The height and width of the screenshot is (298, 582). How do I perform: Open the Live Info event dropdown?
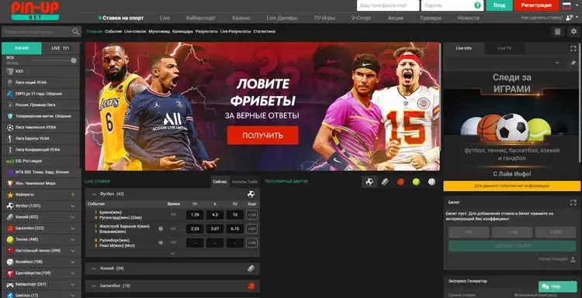tap(557, 63)
